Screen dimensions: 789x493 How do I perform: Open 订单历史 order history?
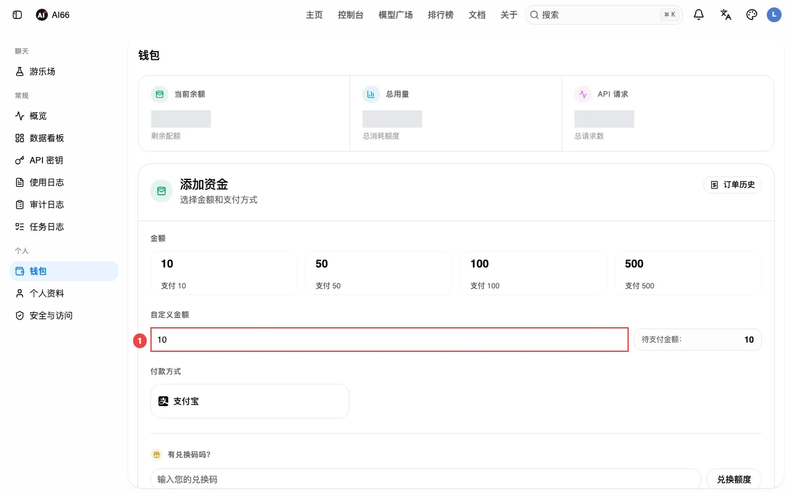click(x=732, y=185)
